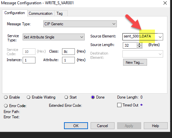Click the New Tag... button

point(135,62)
